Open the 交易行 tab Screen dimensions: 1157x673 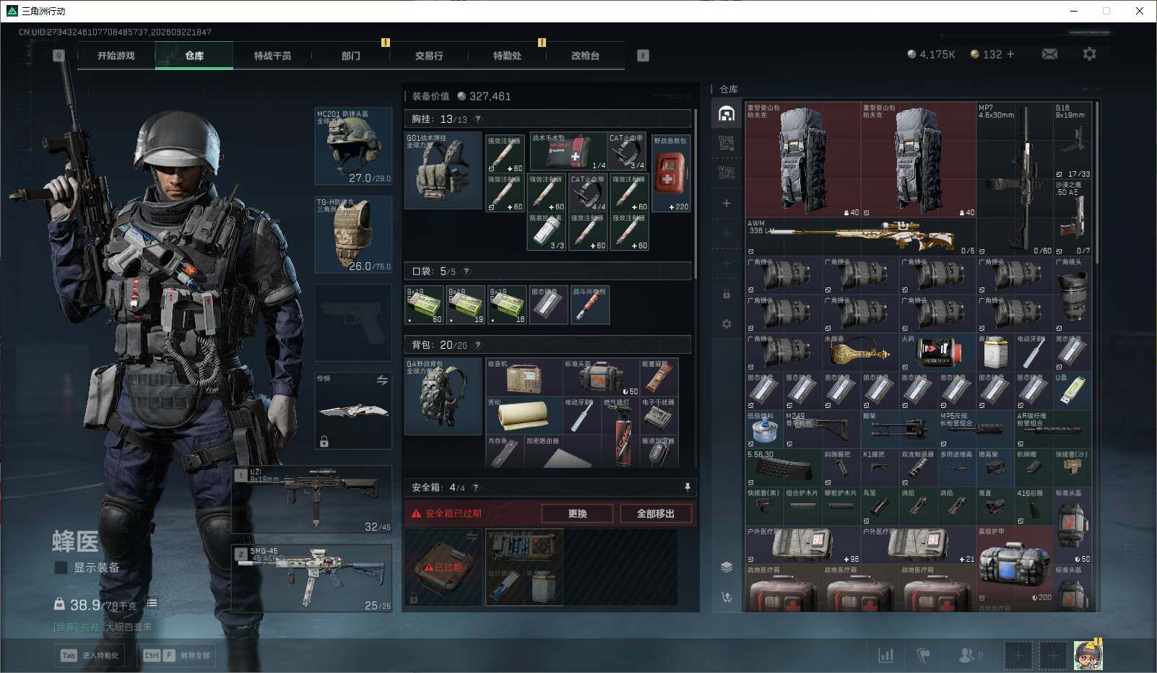(429, 56)
